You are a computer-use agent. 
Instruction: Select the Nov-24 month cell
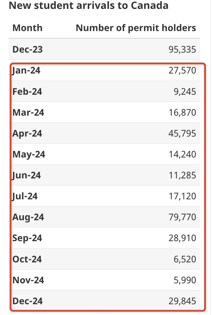[x=28, y=280]
